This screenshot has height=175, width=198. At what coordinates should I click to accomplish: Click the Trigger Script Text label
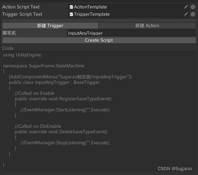[22, 14]
